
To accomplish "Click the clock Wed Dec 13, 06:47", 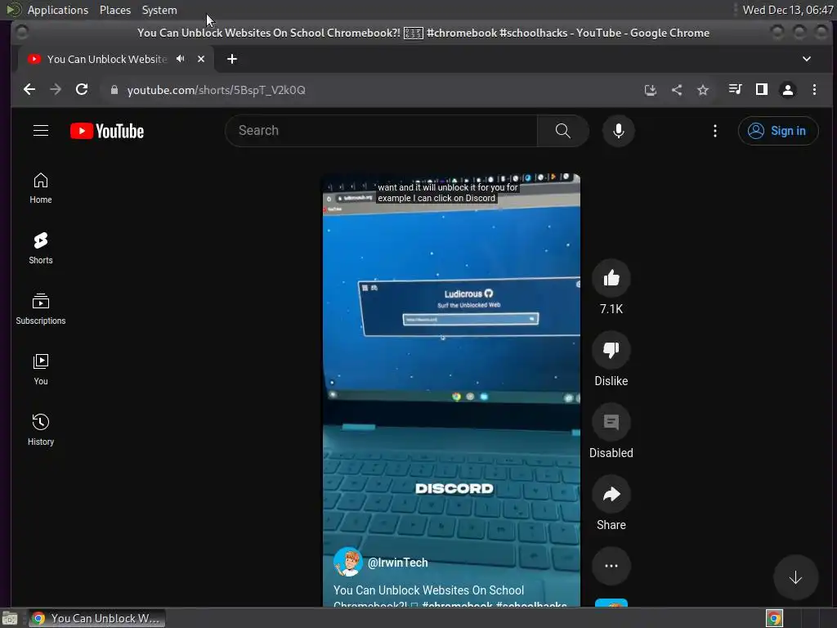I will click(787, 10).
